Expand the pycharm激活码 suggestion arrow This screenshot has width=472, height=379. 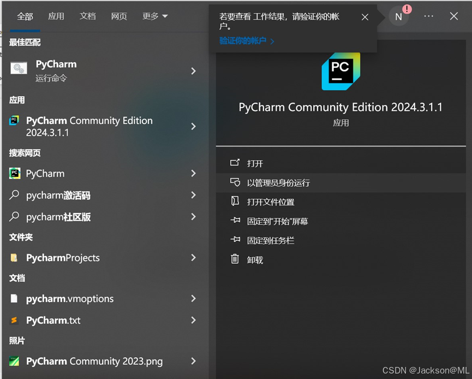194,195
